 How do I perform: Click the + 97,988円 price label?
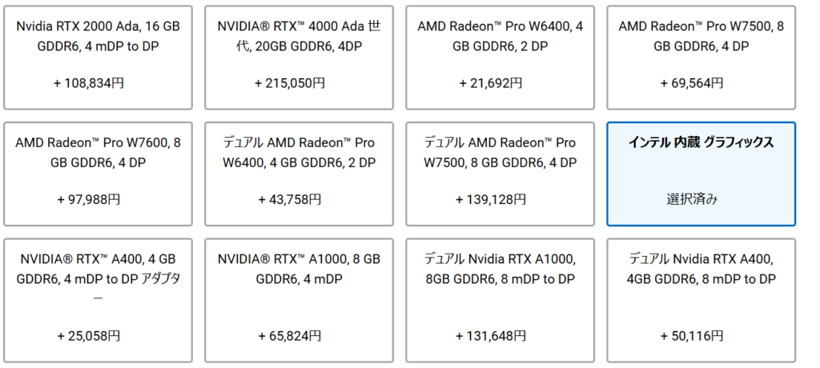click(x=89, y=198)
